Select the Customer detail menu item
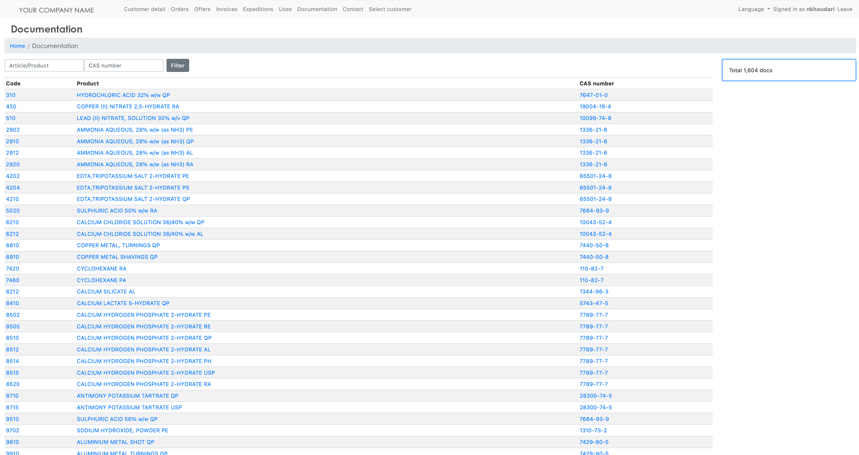 pyautogui.click(x=144, y=9)
